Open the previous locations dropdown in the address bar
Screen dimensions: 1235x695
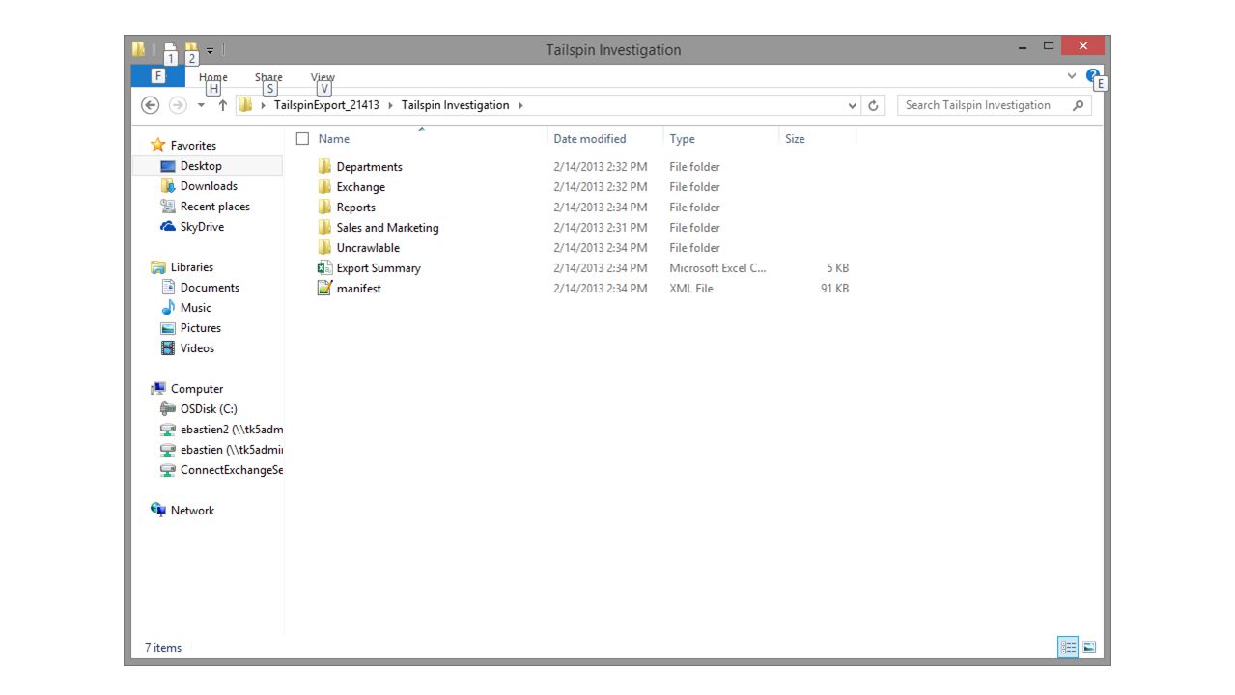(853, 105)
